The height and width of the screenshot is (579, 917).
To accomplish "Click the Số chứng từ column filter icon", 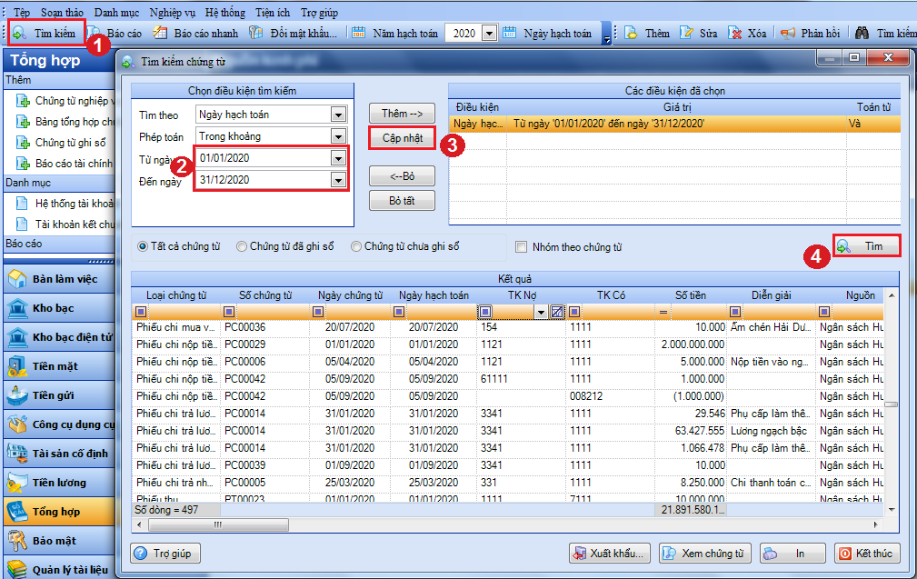I will click(229, 312).
